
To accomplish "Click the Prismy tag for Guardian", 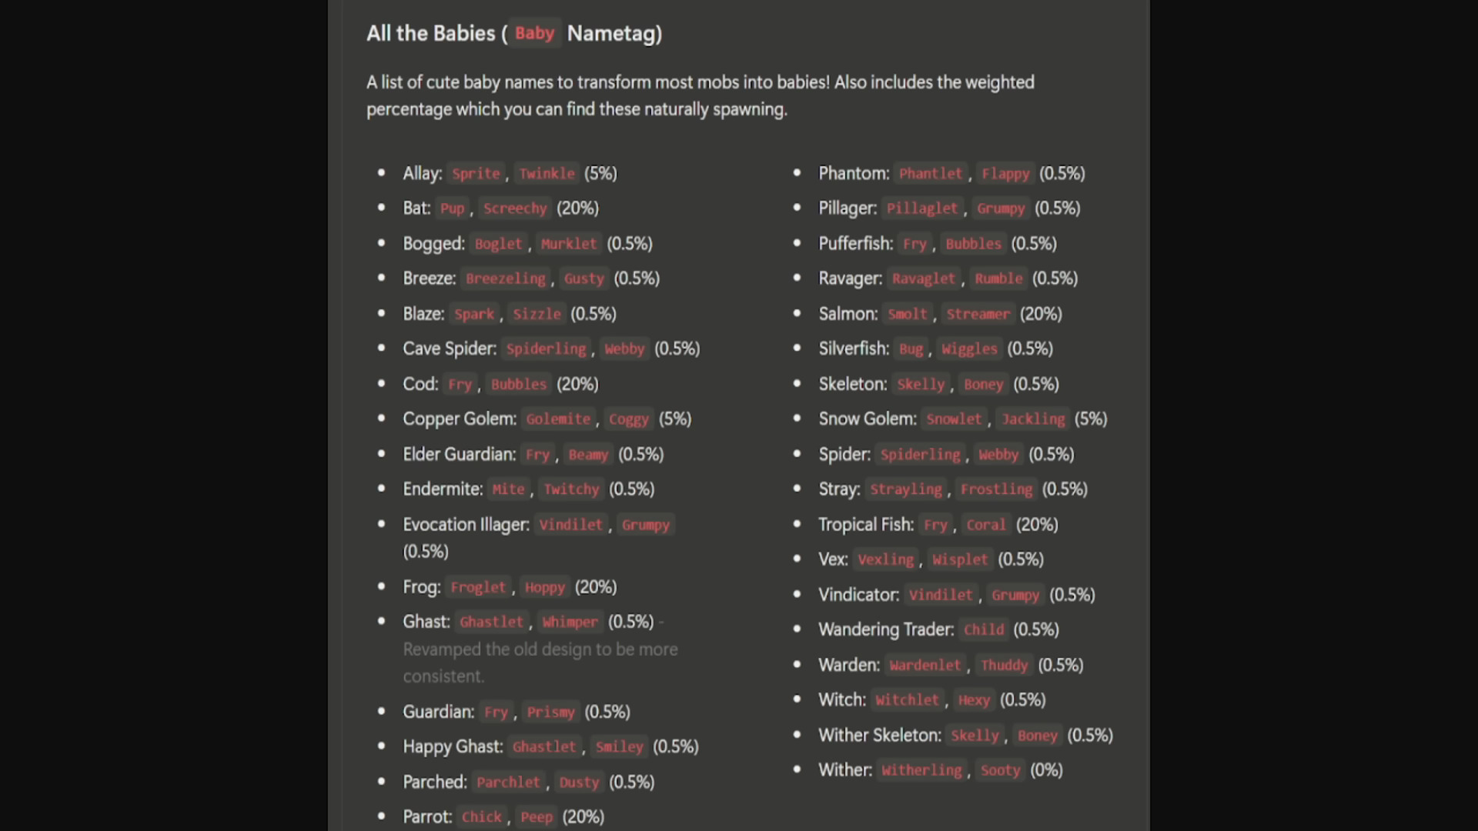I will click(x=550, y=713).
